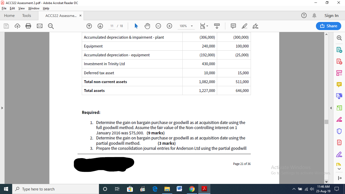
Task: Switch to the Tools tab
Action: (x=27, y=15)
